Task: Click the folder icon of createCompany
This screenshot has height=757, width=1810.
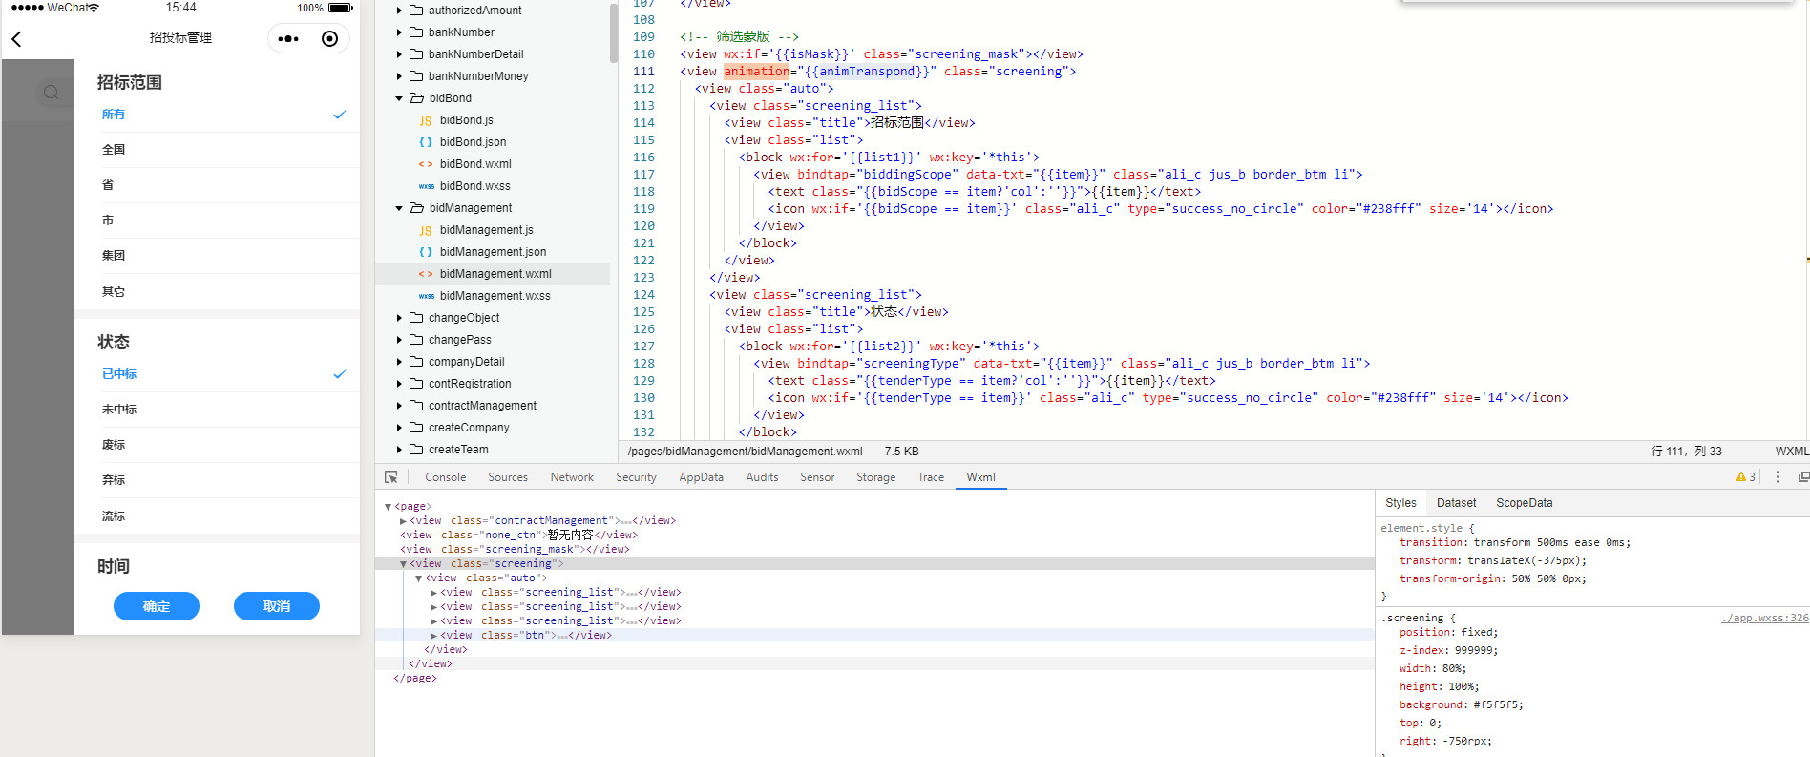Action: point(416,428)
